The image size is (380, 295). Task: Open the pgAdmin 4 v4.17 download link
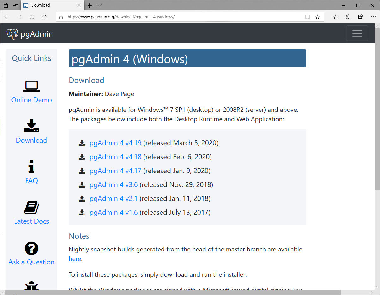tap(115, 171)
